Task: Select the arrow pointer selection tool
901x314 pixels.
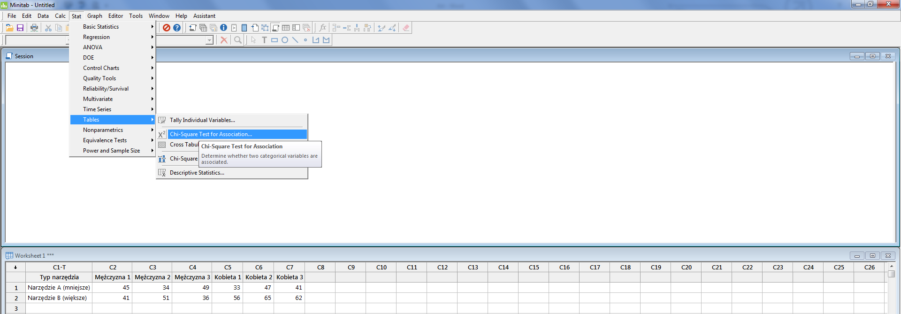Action: pyautogui.click(x=254, y=40)
